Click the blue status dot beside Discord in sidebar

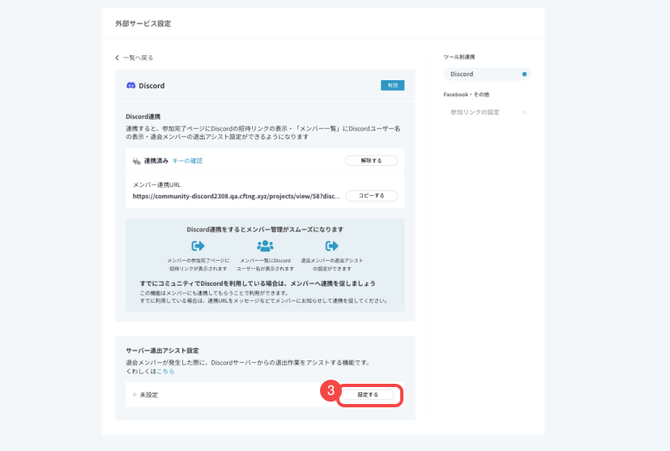pos(525,74)
